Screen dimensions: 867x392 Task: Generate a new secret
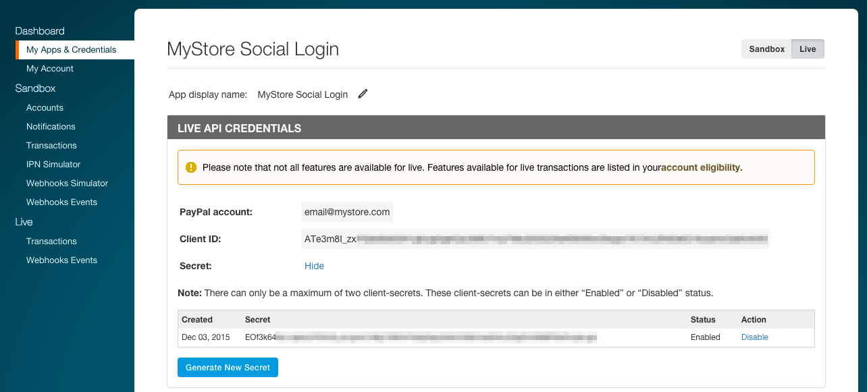tap(228, 368)
